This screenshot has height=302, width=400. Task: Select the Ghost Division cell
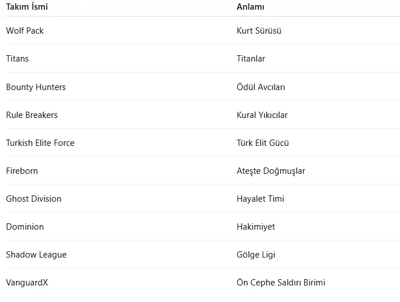[x=34, y=199]
